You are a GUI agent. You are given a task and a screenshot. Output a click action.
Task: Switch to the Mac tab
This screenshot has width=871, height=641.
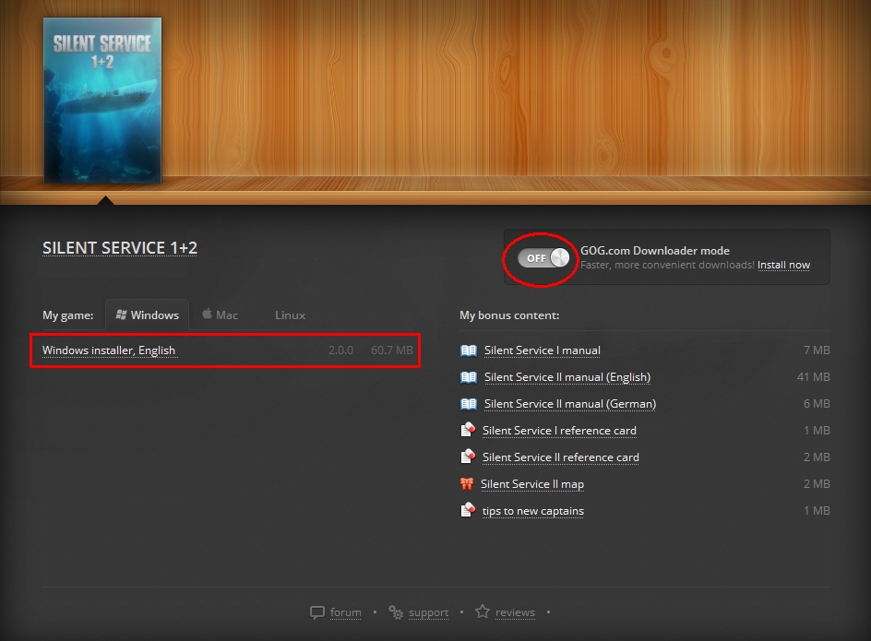(220, 315)
